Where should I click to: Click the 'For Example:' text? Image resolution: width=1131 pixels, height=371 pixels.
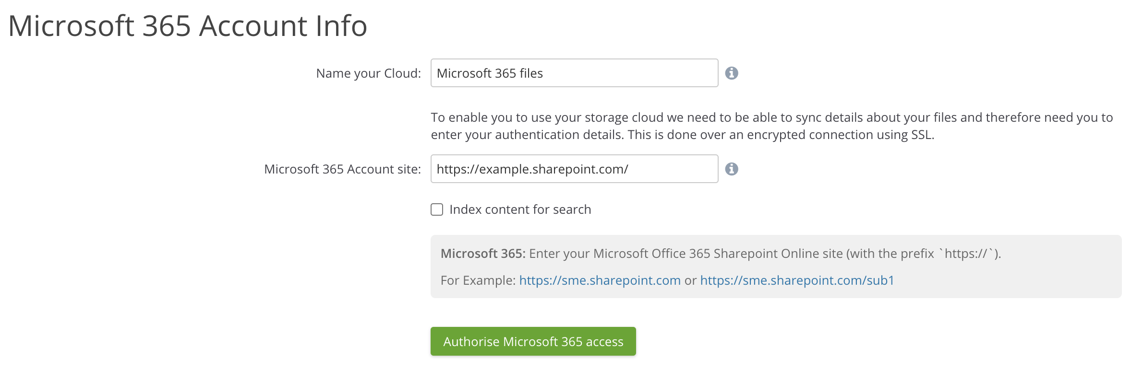[x=478, y=280]
